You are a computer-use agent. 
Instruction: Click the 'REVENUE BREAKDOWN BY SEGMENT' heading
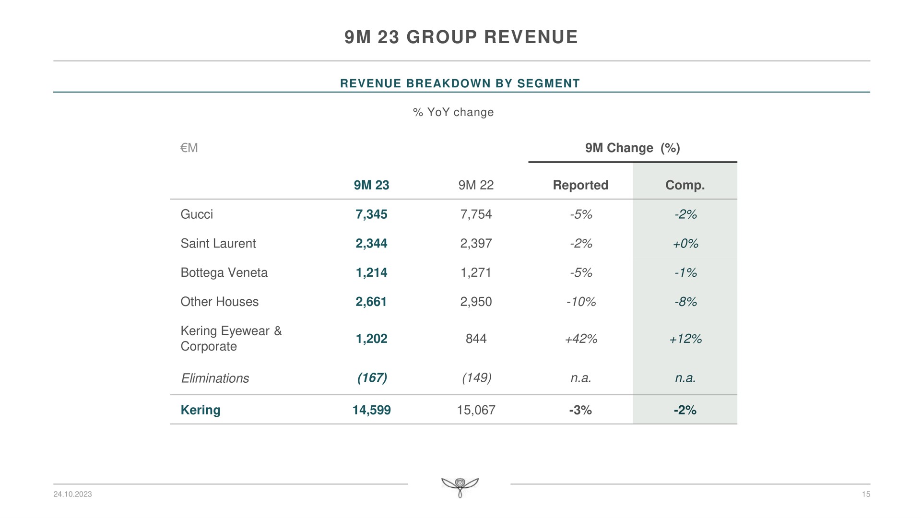460,83
